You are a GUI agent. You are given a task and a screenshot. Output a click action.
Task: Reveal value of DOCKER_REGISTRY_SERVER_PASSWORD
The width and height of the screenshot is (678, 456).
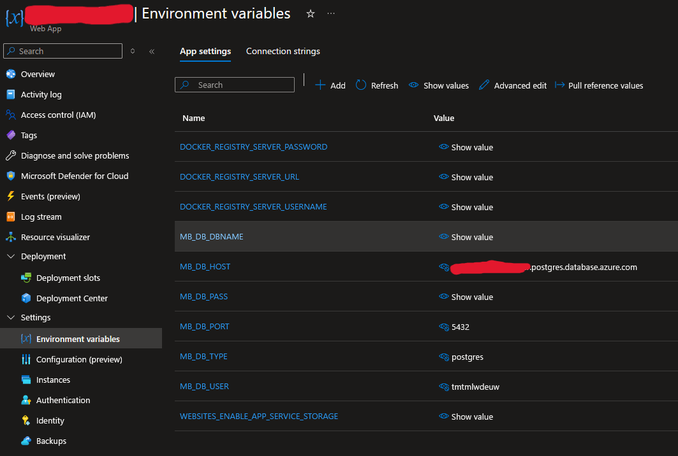pos(466,147)
